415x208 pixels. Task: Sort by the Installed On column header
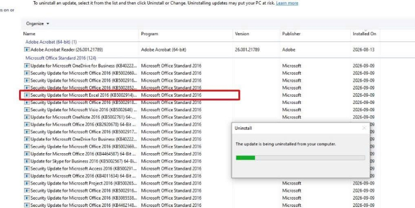[364, 34]
